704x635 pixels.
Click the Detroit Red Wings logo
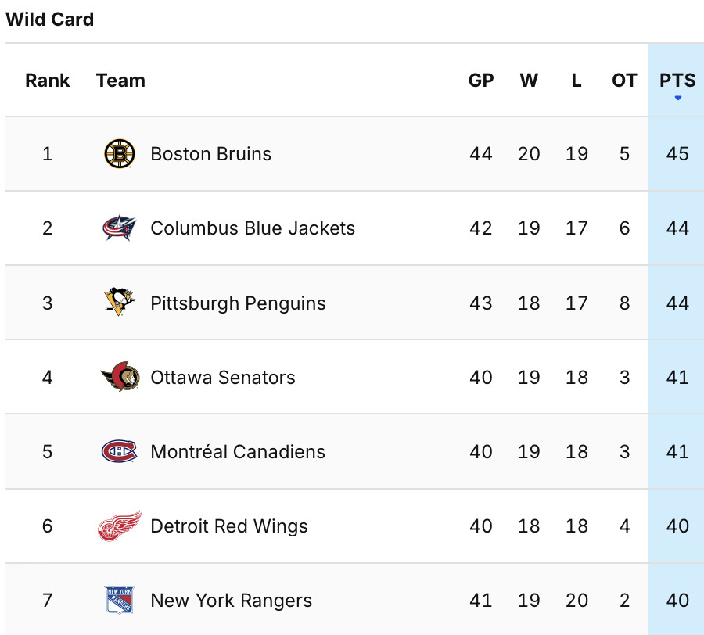[x=120, y=526]
